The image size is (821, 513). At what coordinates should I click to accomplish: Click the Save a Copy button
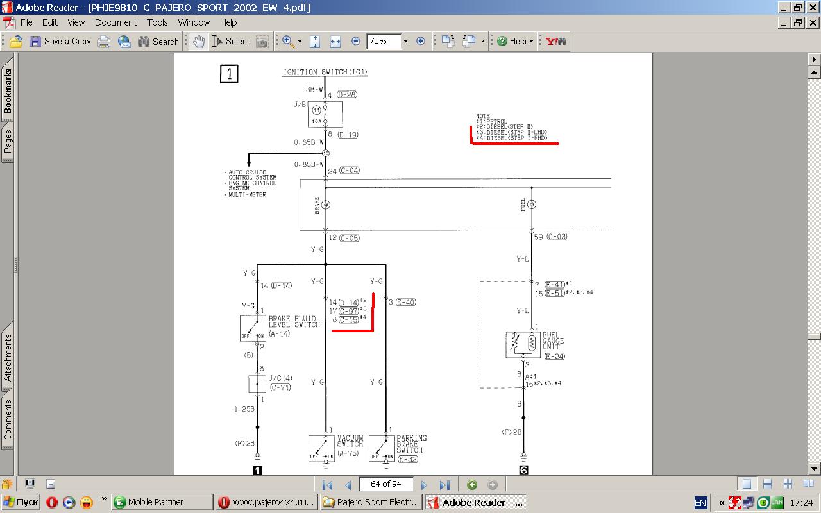pyautogui.click(x=60, y=42)
